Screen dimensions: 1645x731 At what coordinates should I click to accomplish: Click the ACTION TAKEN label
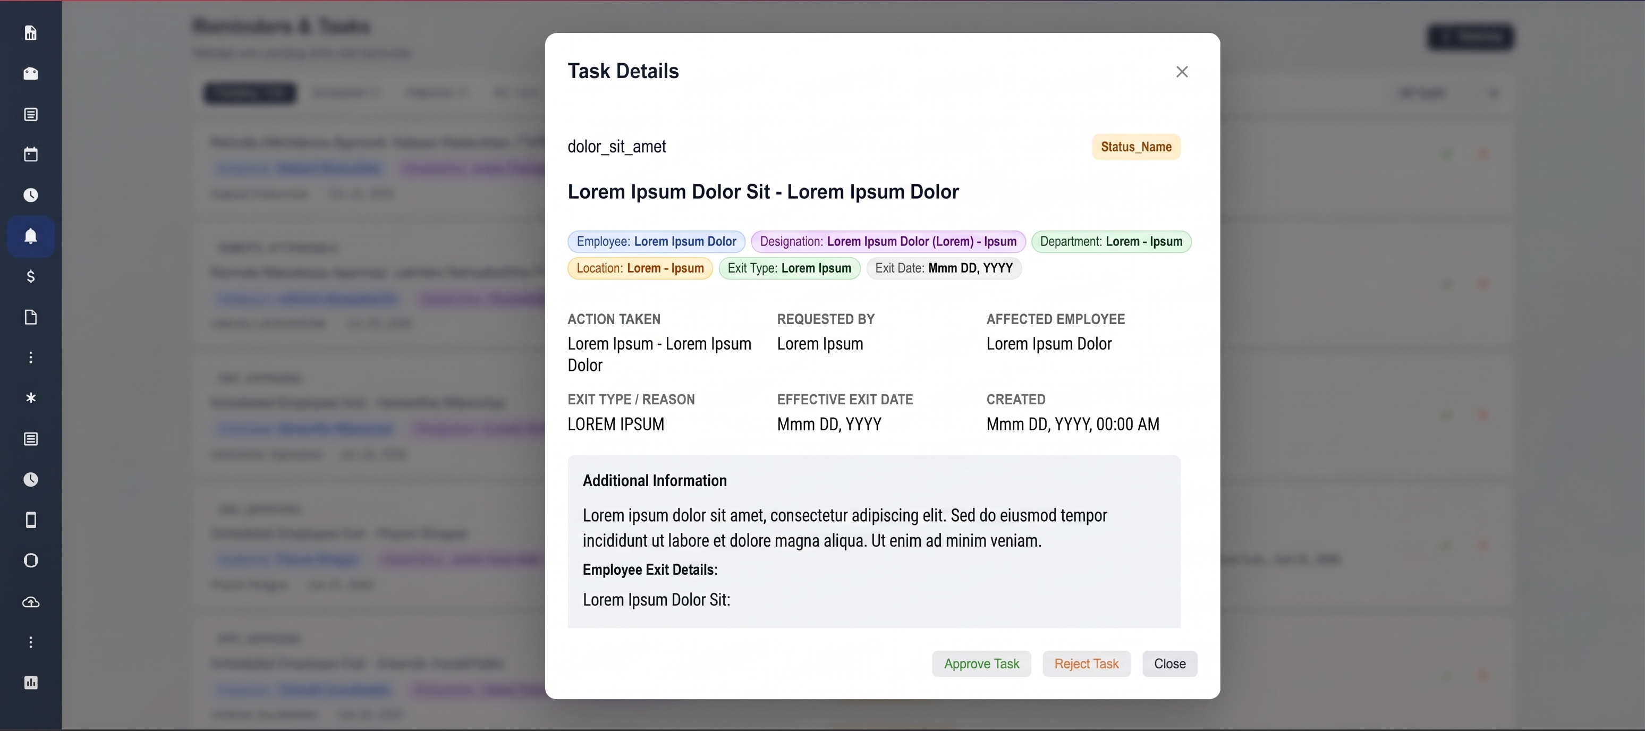tap(614, 319)
